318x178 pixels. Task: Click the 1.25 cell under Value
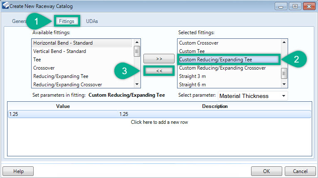[x=63, y=114]
